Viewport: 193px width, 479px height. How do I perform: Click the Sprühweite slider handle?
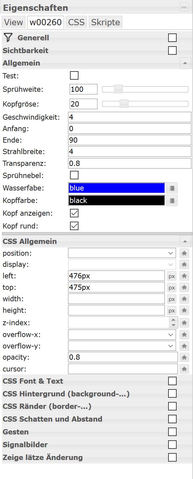coord(118,89)
